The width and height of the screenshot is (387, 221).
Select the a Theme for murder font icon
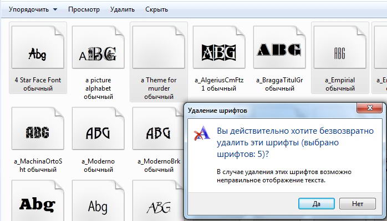coord(159,47)
